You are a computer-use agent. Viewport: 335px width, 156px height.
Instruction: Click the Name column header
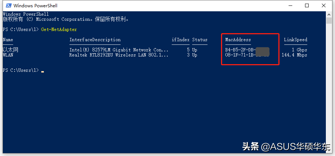coord(8,40)
